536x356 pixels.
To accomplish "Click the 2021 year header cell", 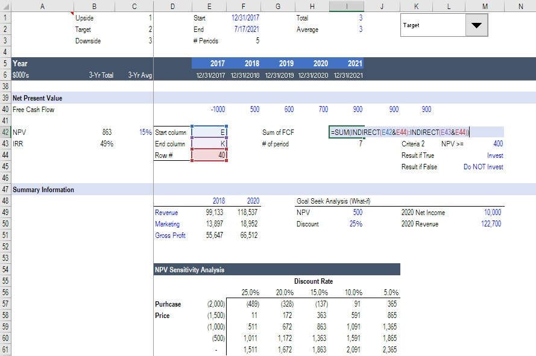I will click(x=347, y=63).
